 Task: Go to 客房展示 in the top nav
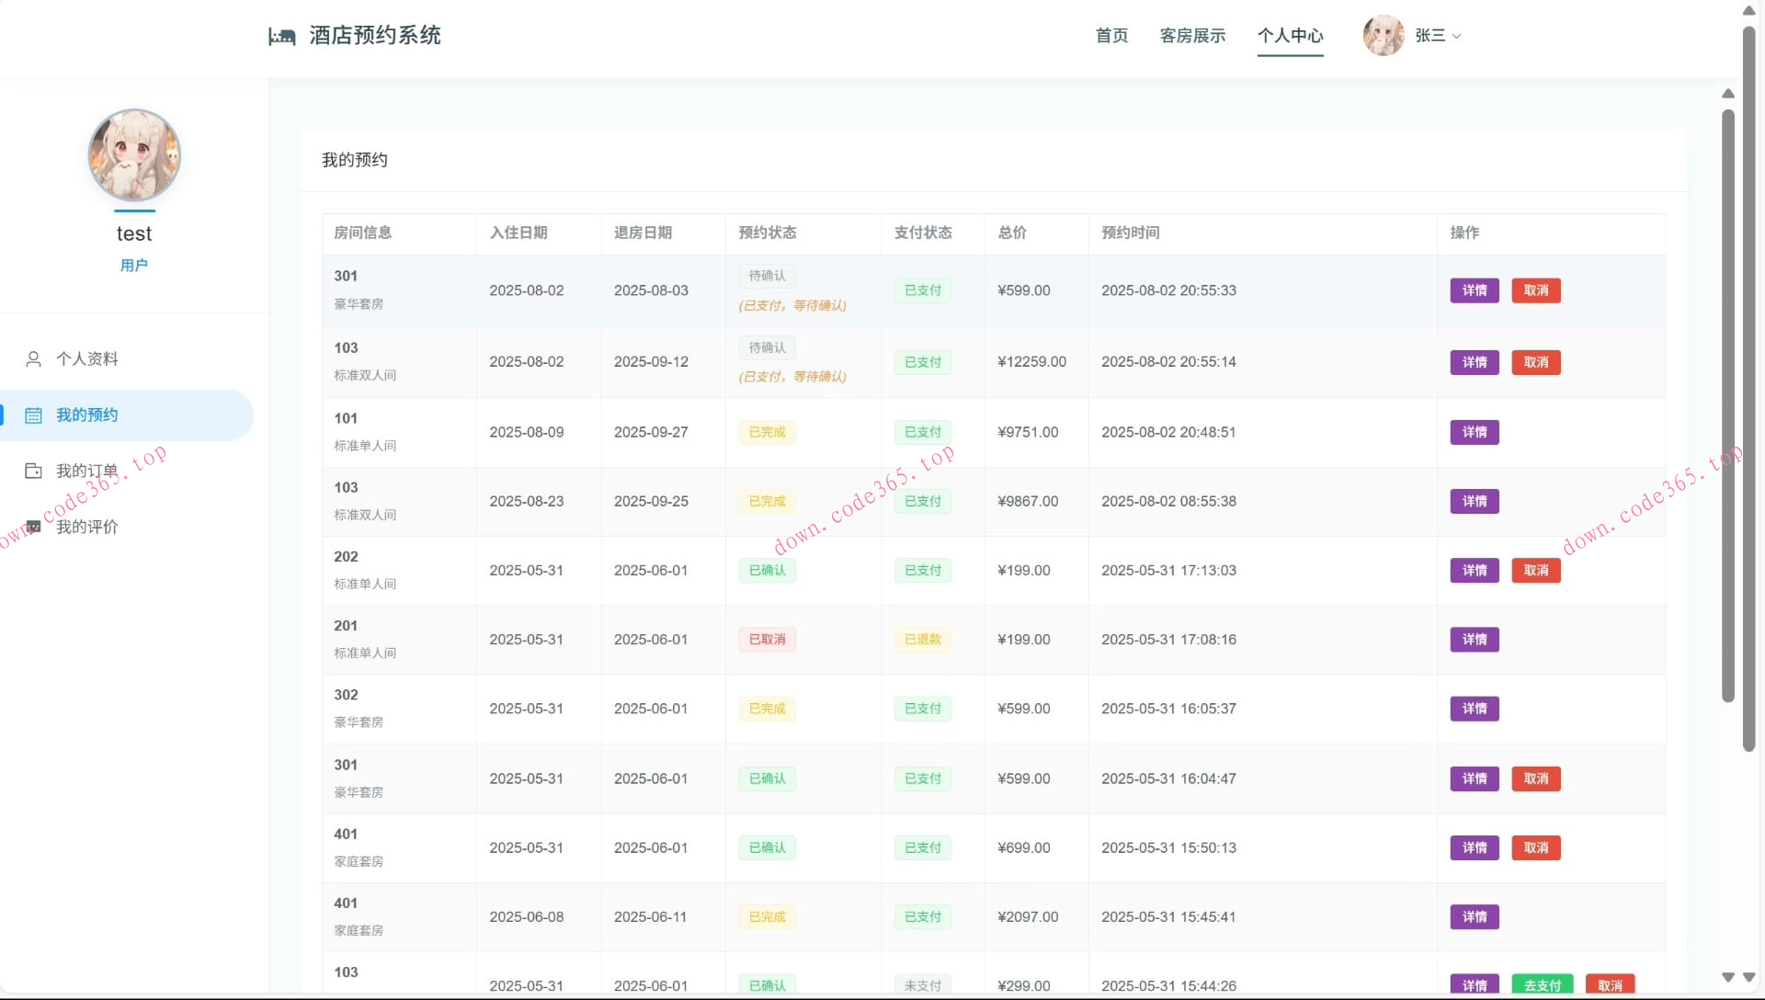1192,36
